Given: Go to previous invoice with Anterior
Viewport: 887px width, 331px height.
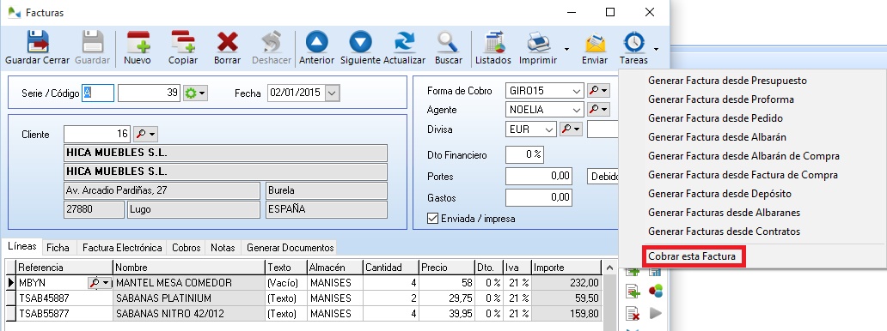Looking at the screenshot, I should [317, 42].
